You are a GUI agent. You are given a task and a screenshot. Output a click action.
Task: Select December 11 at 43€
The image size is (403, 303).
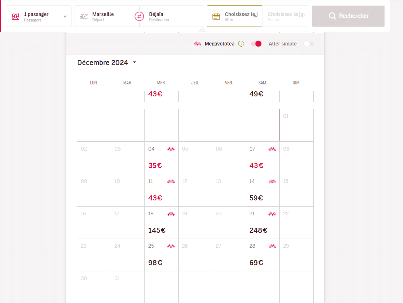pyautogui.click(x=161, y=190)
